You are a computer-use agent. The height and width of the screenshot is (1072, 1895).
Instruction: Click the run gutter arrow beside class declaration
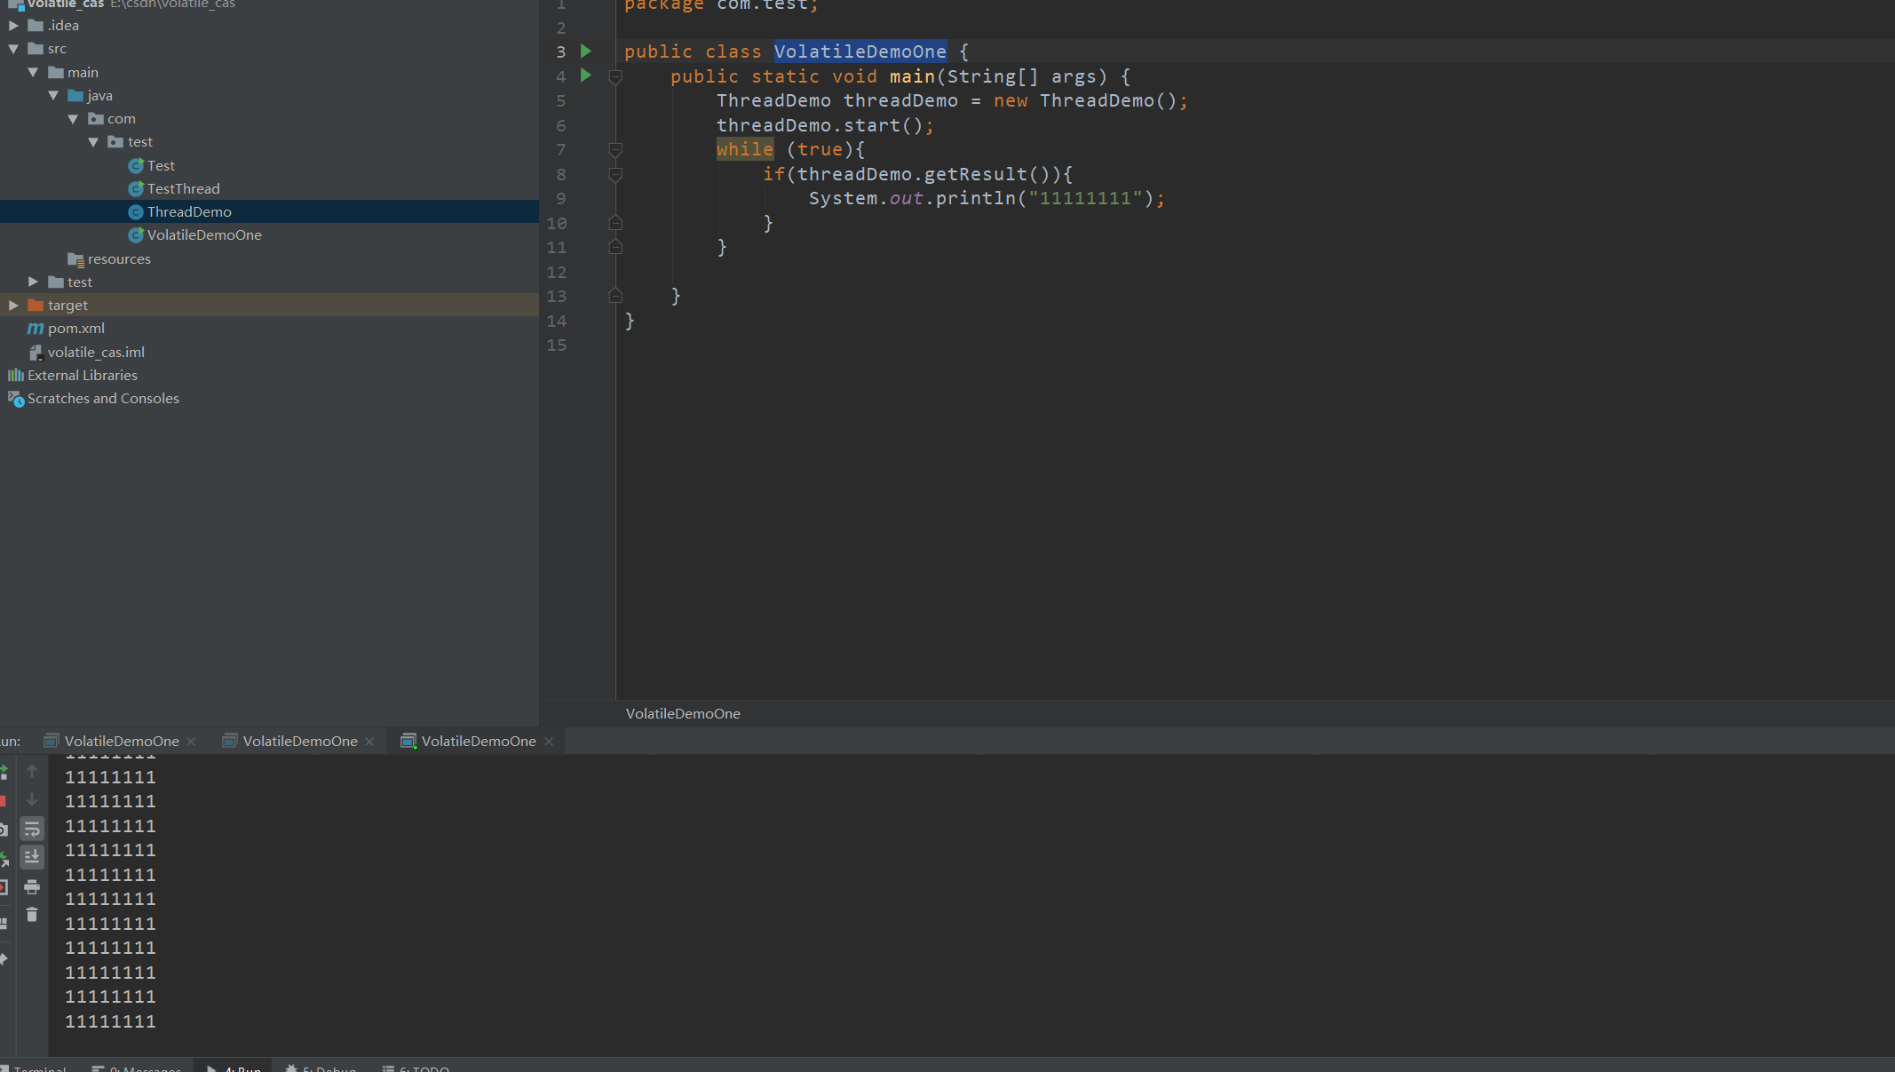point(586,52)
